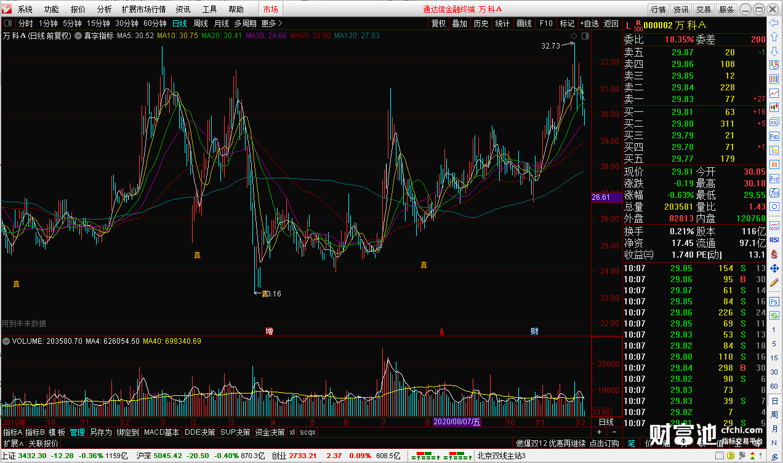Select the 5-minute period icon in right sidebar

click(774, 344)
